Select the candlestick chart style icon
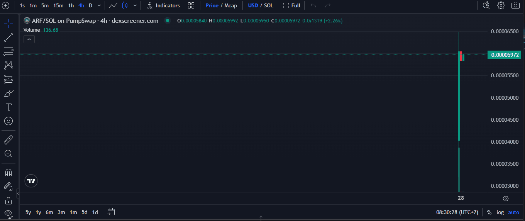Screen dimensions: 525x221 point(125,5)
